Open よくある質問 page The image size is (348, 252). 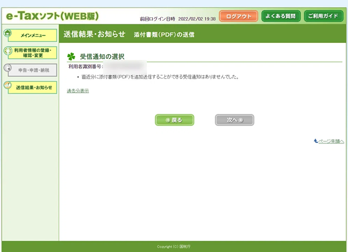pyautogui.click(x=281, y=16)
